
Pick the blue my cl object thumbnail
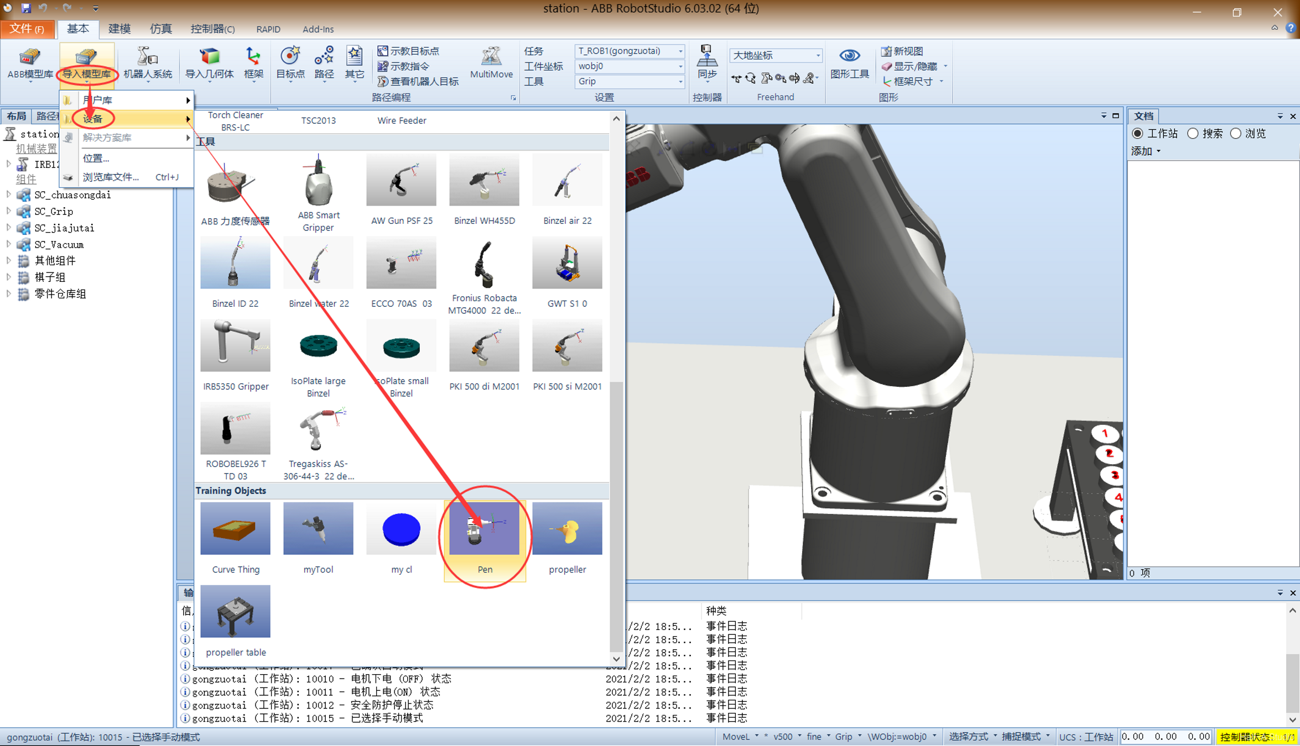(401, 529)
